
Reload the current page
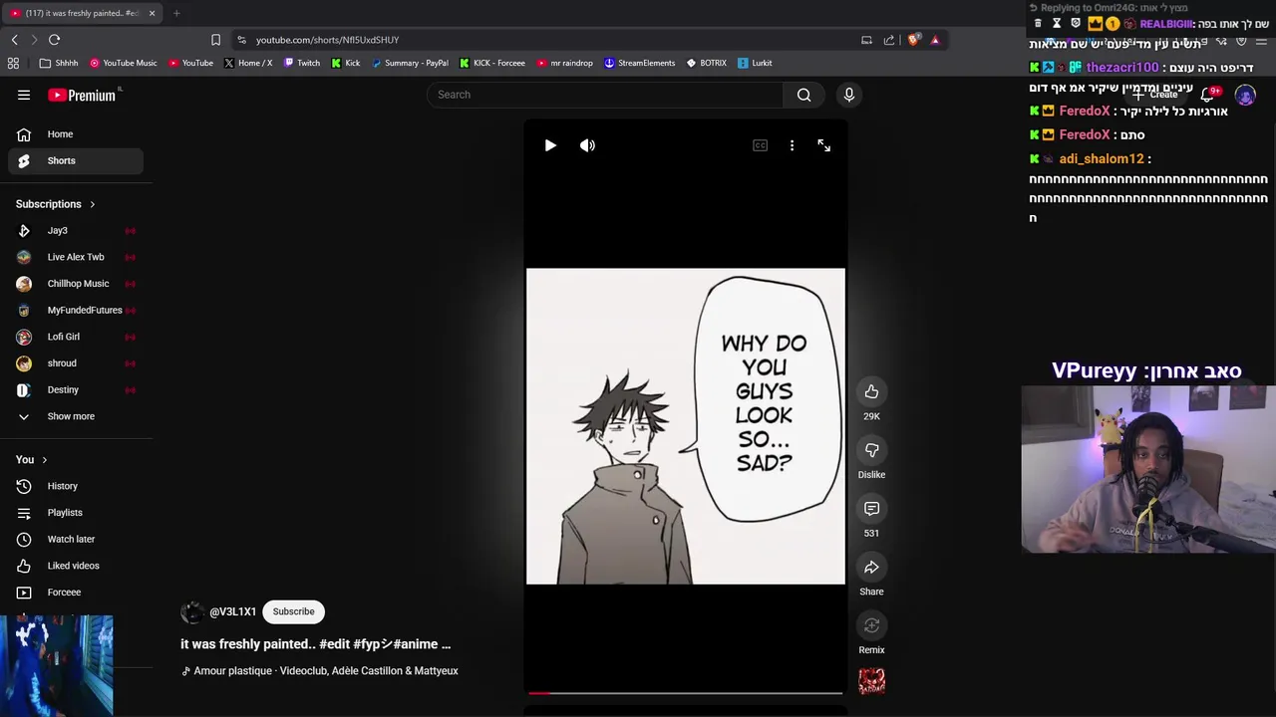click(x=54, y=40)
